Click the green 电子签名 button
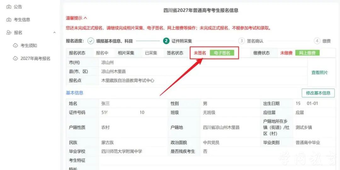The height and width of the screenshot is (170, 340). point(222,53)
